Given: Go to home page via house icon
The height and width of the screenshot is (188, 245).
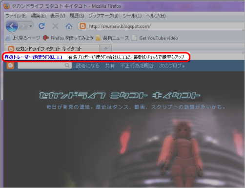Looking at the screenshot, I should pyautogui.click(x=69, y=26).
